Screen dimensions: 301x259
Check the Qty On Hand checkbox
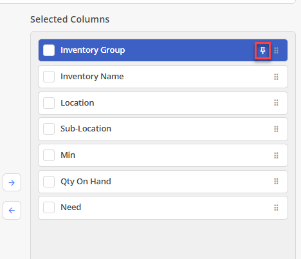click(49, 182)
